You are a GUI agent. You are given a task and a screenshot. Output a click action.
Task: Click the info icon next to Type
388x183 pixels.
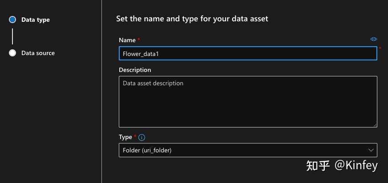(141, 138)
